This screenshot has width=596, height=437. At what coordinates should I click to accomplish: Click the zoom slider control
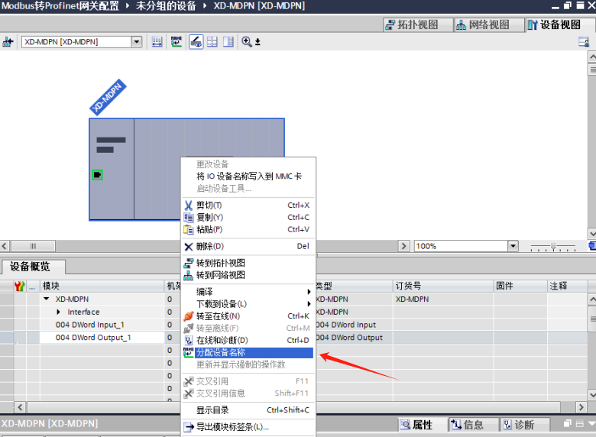553,247
